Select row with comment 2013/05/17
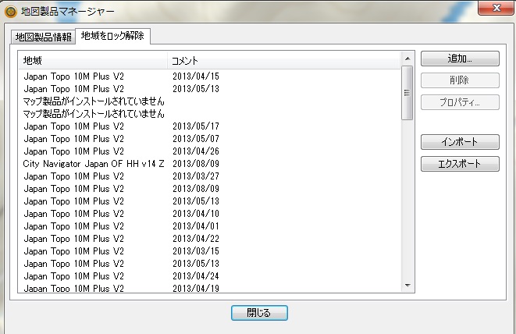 tap(210, 126)
